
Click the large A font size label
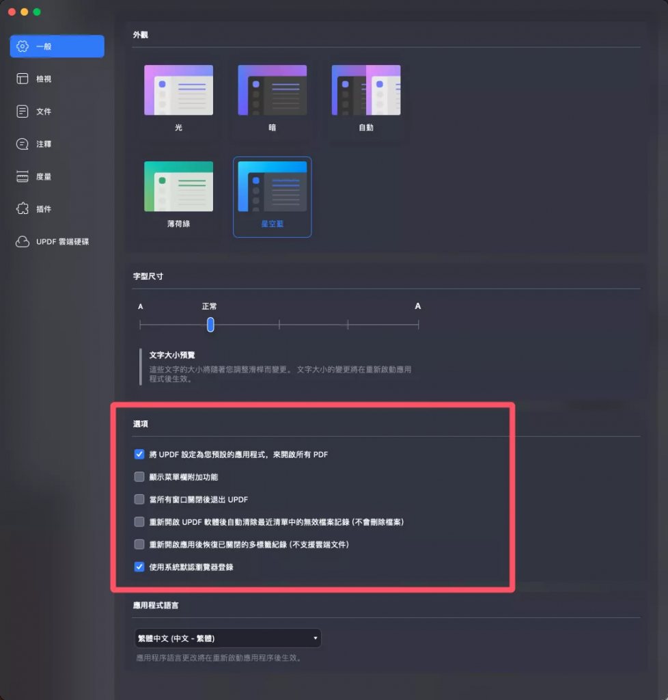pyautogui.click(x=418, y=306)
